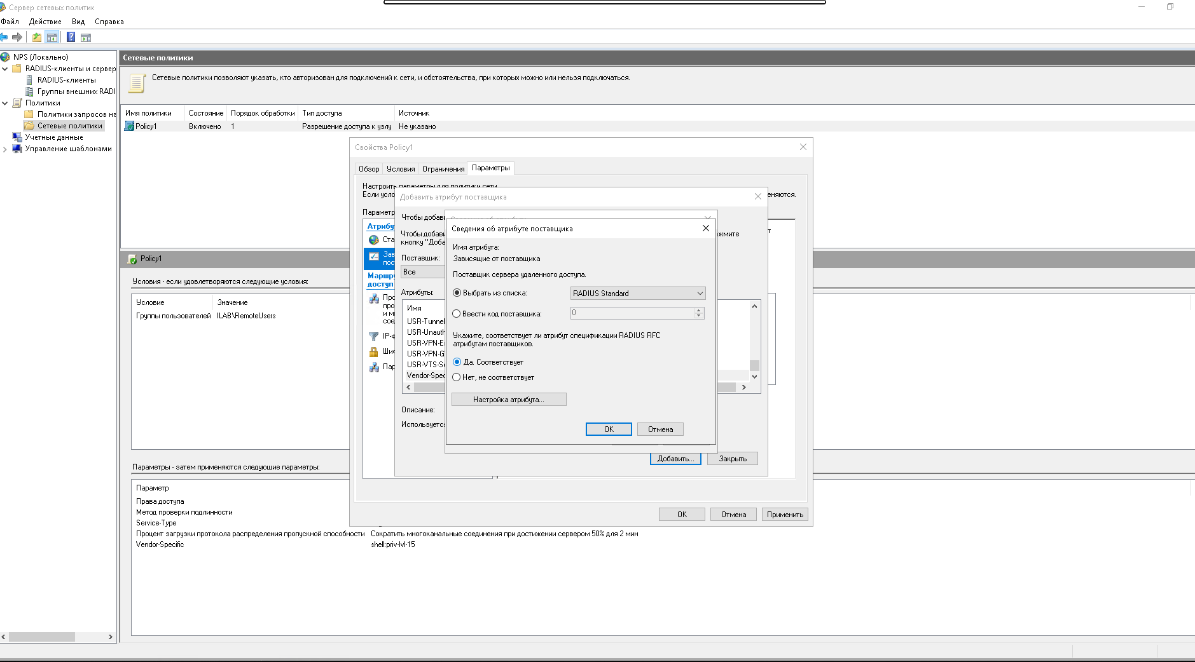Choose the "Нет, не соответствует" radio option

[457, 377]
